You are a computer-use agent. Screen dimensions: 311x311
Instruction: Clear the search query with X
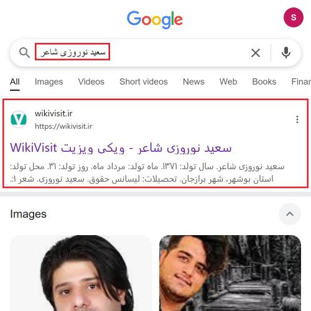[x=256, y=53]
